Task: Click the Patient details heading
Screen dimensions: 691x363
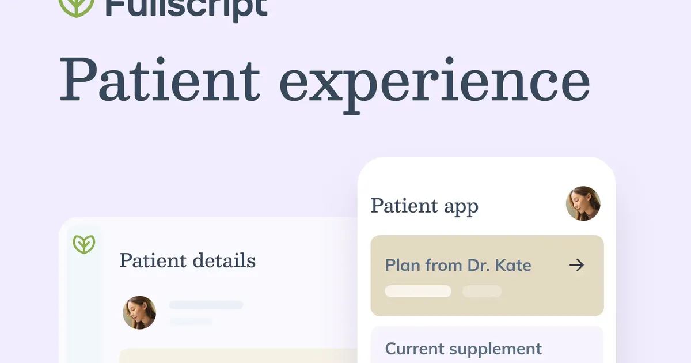Action: pyautogui.click(x=187, y=260)
